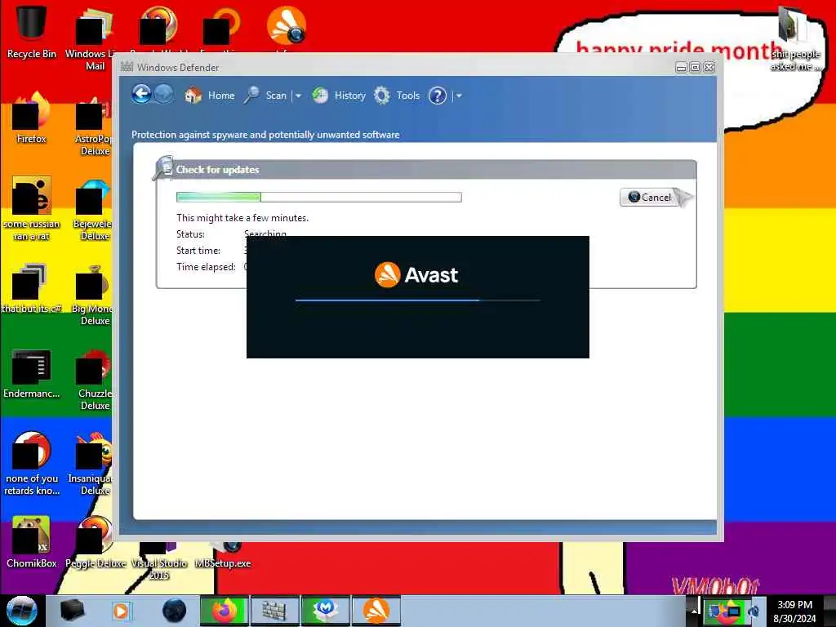Select the Visual Studio 2015 desktop icon
This screenshot has height=627, width=836.
[159, 561]
